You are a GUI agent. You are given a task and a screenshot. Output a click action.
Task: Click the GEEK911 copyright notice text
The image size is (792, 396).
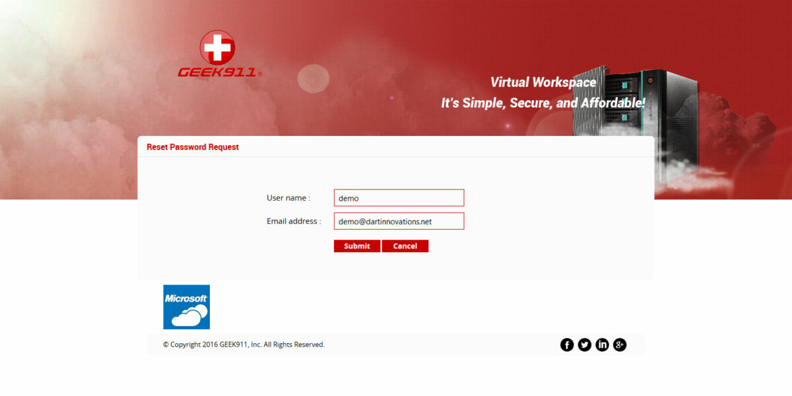coord(244,344)
